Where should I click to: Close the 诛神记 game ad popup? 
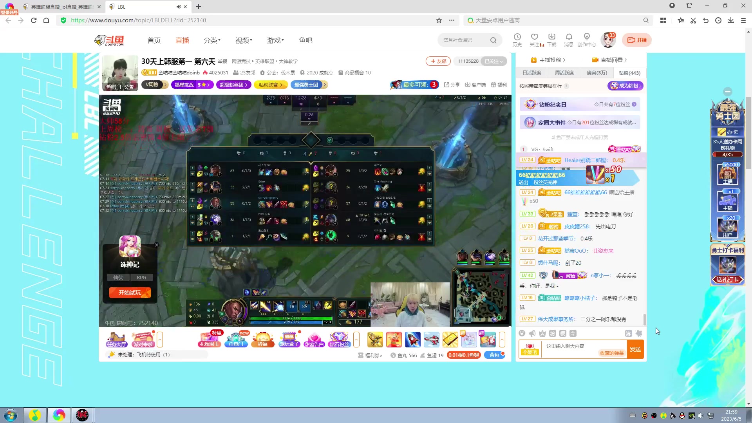[x=157, y=245]
